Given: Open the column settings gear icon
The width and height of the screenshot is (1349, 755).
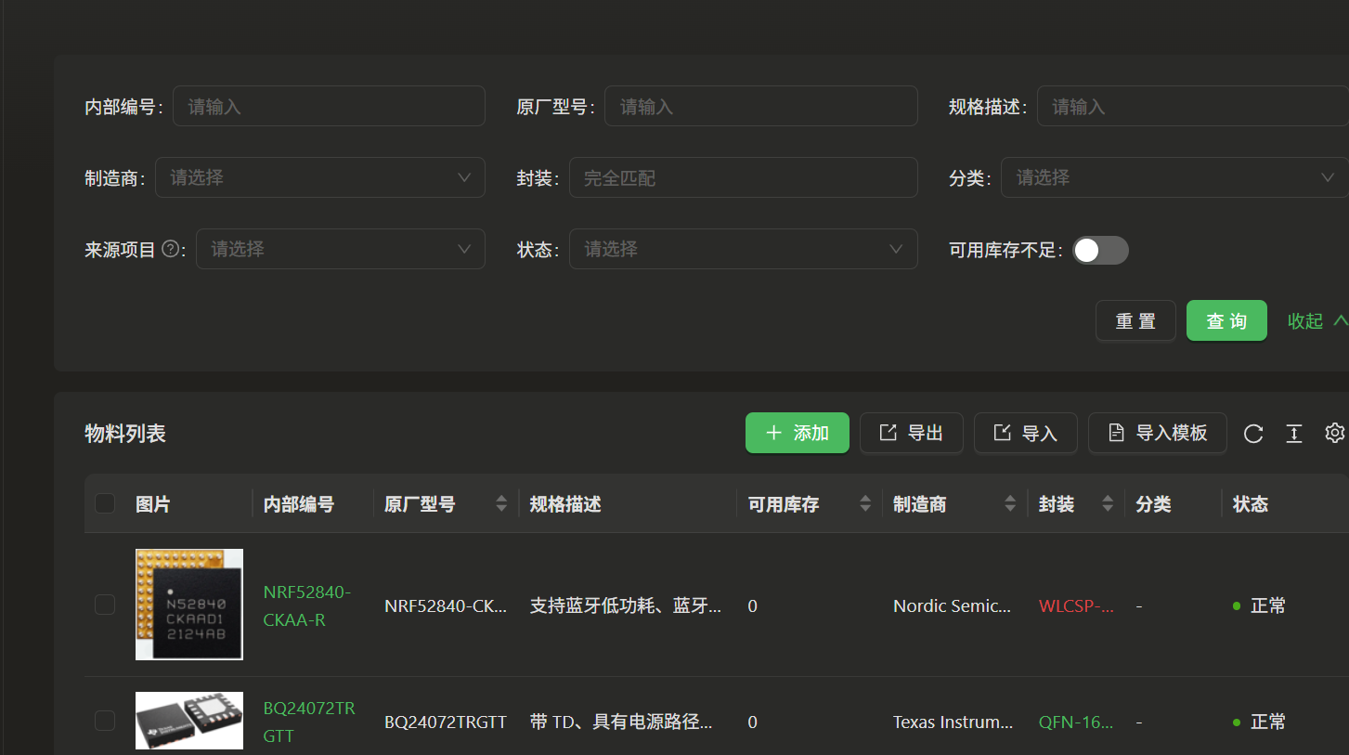Looking at the screenshot, I should point(1334,433).
